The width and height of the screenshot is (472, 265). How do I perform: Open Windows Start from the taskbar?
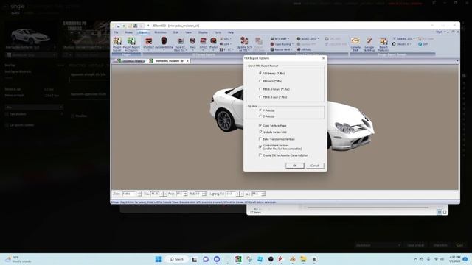tap(158, 259)
